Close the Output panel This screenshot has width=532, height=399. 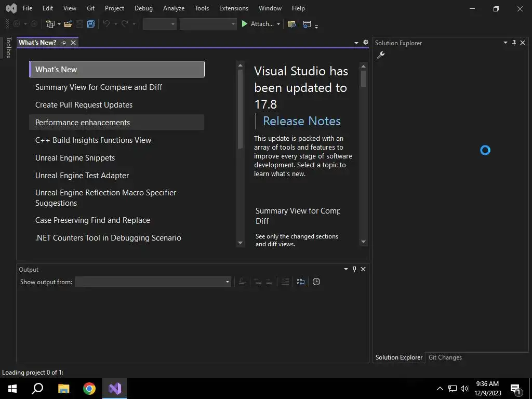pos(363,269)
